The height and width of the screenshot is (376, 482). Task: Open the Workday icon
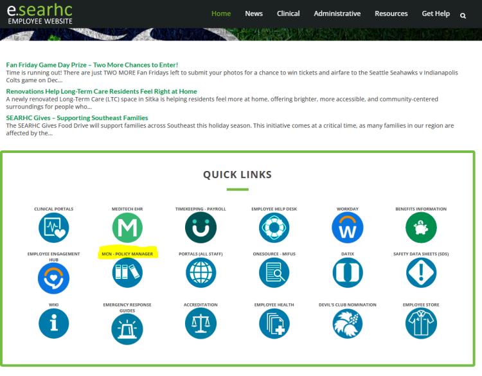[x=348, y=228]
